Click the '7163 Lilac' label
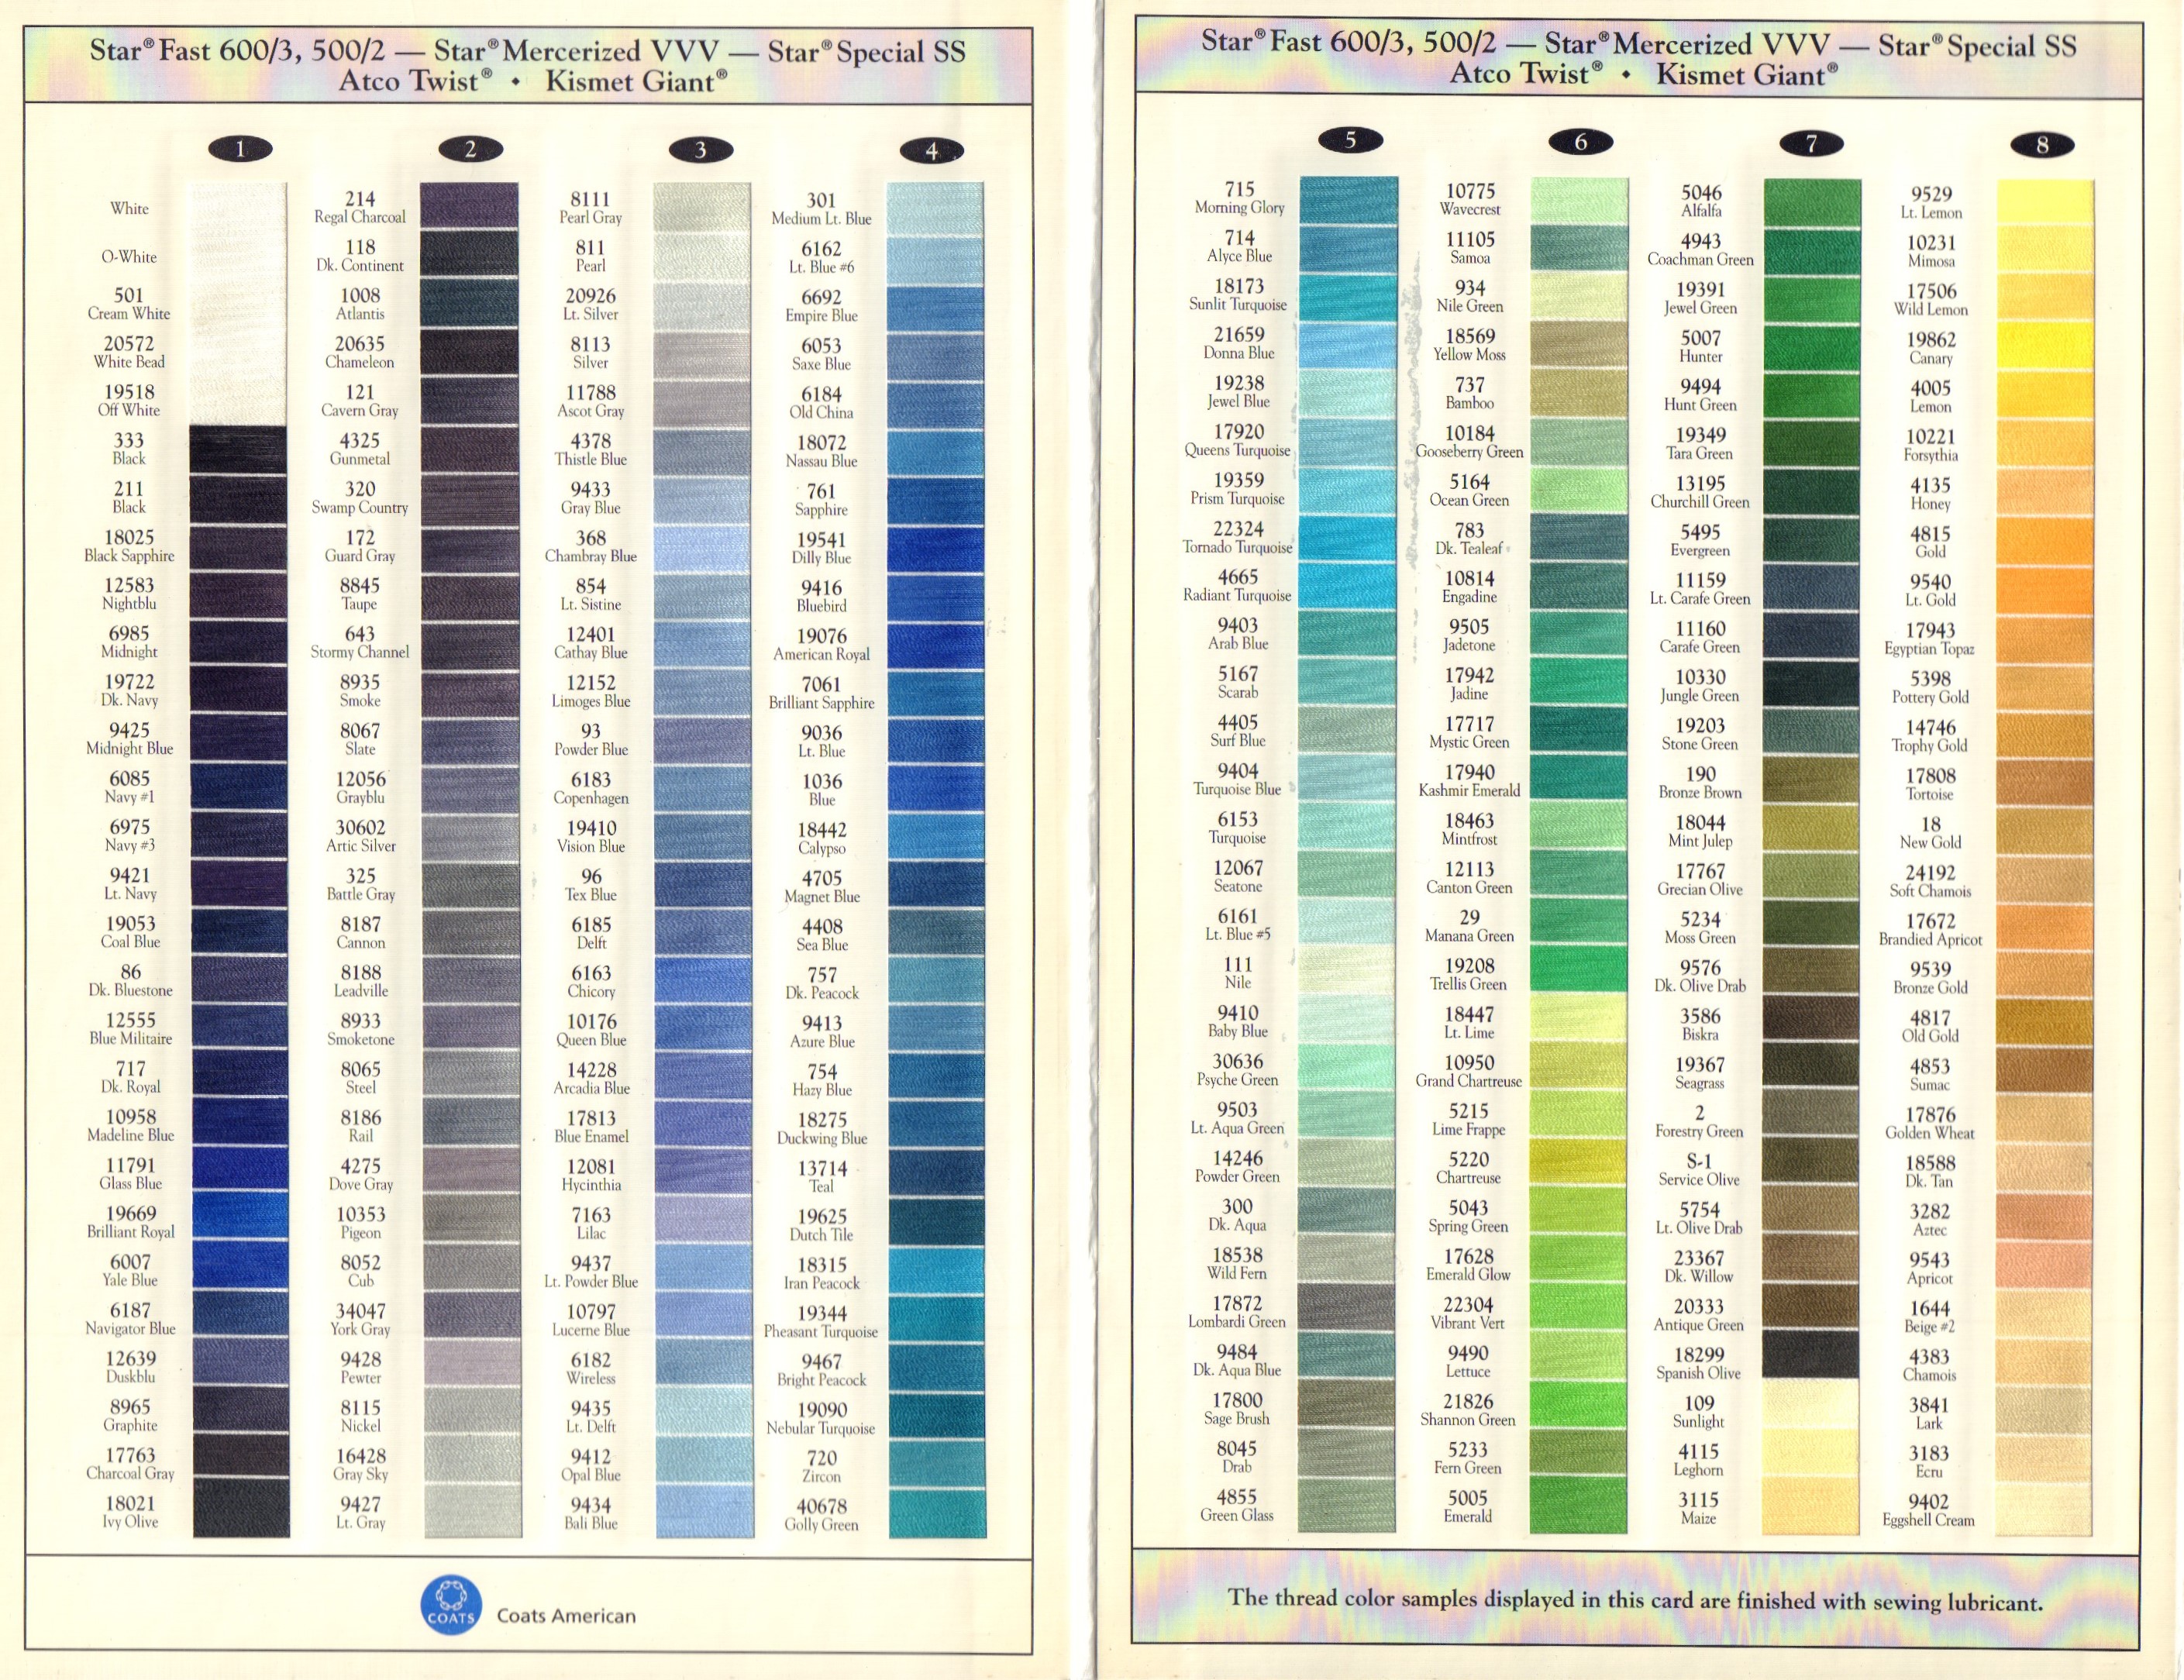2184x1680 pixels. 592,1224
